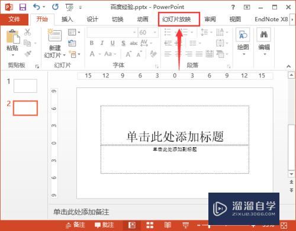Click the 单击此处添加副标题 subtitle placeholder
Viewport: 296px width, 231px height.
pyautogui.click(x=175, y=160)
